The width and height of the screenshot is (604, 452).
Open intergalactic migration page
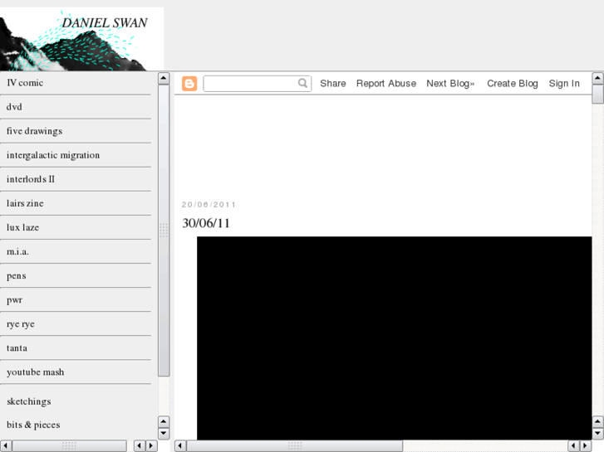pyautogui.click(x=53, y=155)
